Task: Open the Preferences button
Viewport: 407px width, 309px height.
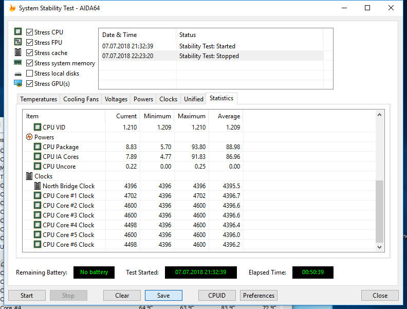Action: 258,296
